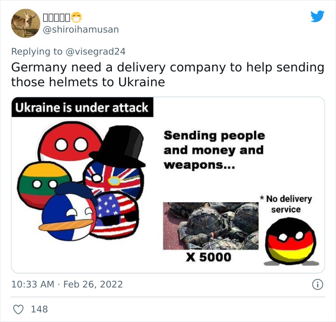336x322 pixels.
Task: Click the UK countryball with top hat
Action: click(117, 162)
